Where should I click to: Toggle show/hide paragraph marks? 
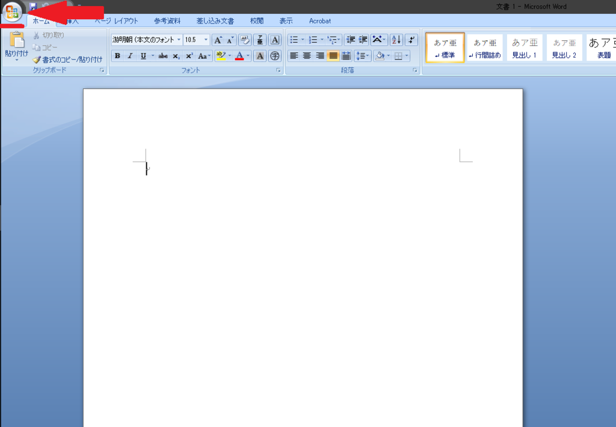coord(411,40)
